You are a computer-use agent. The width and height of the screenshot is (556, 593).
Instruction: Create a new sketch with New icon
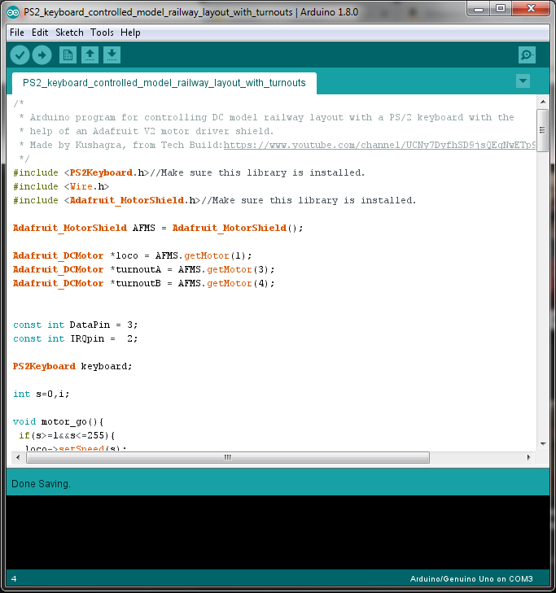pos(68,55)
